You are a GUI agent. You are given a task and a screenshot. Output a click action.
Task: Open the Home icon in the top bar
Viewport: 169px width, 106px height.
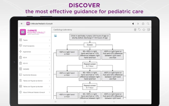pyautogui.click(x=143, y=24)
